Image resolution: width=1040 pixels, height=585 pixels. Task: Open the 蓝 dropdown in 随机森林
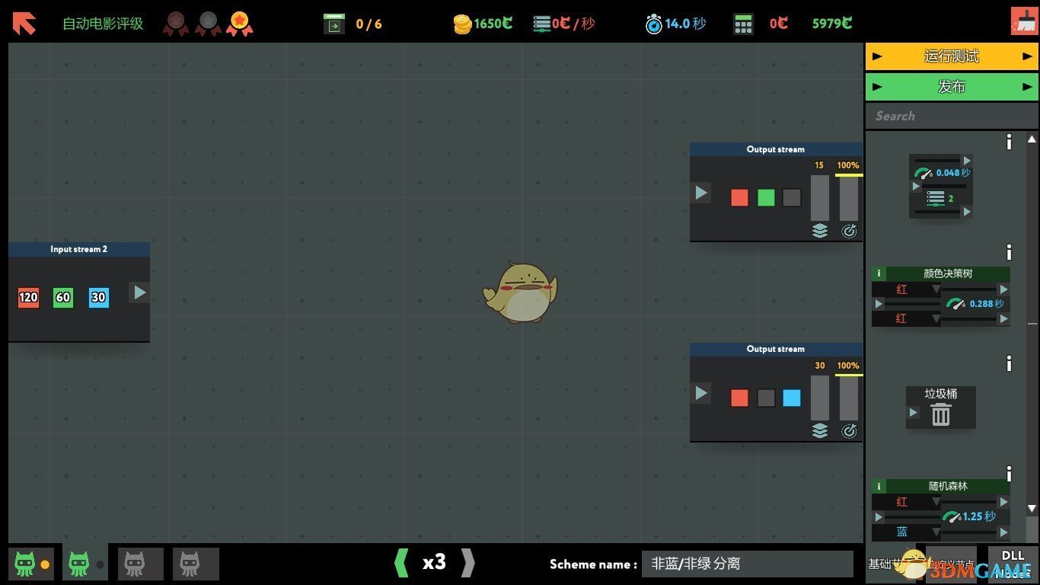point(906,532)
